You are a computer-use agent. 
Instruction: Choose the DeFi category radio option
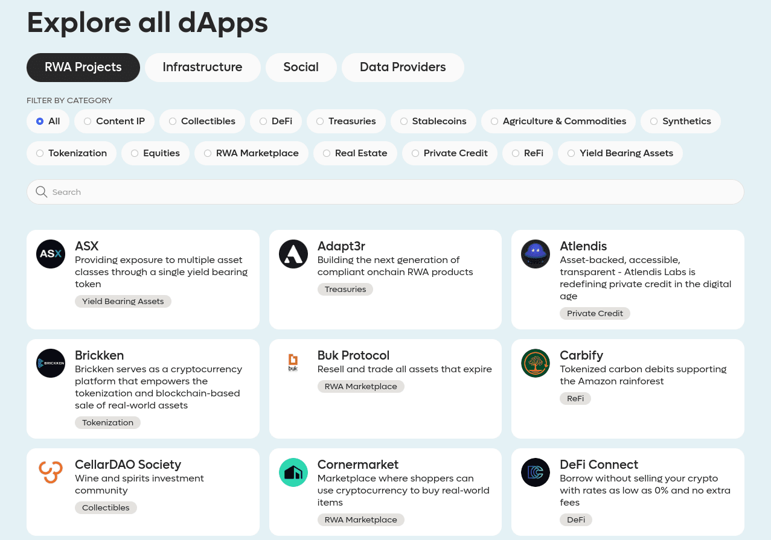click(276, 121)
